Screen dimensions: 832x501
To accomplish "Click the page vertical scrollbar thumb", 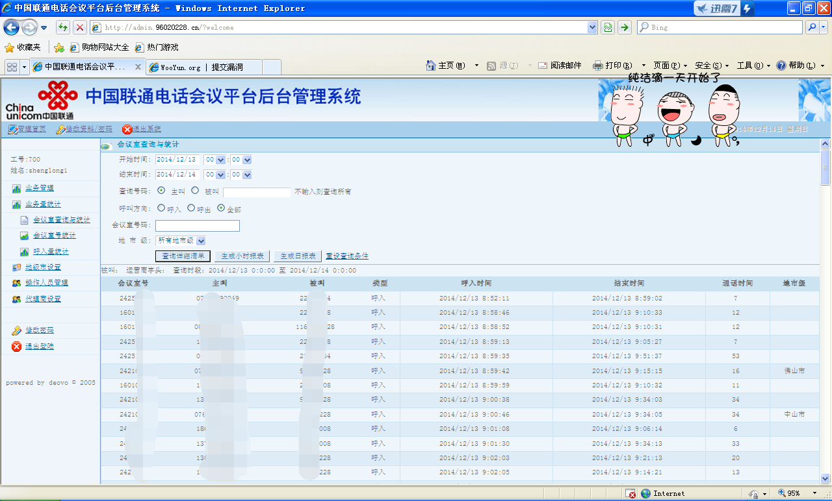I will (x=825, y=167).
